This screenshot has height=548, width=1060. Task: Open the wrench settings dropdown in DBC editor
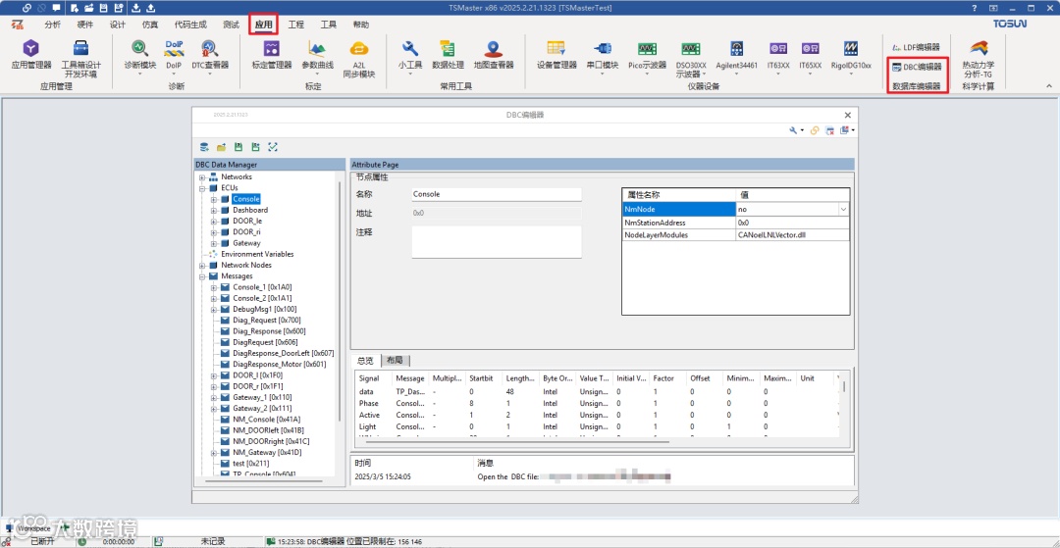pyautogui.click(x=796, y=130)
